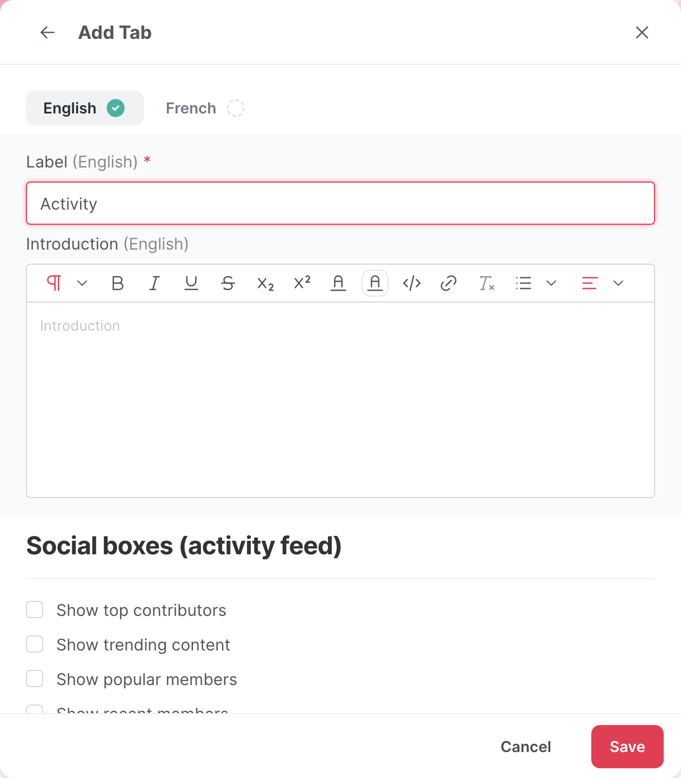Click inside the Introduction text area
681x778 pixels.
pos(340,400)
